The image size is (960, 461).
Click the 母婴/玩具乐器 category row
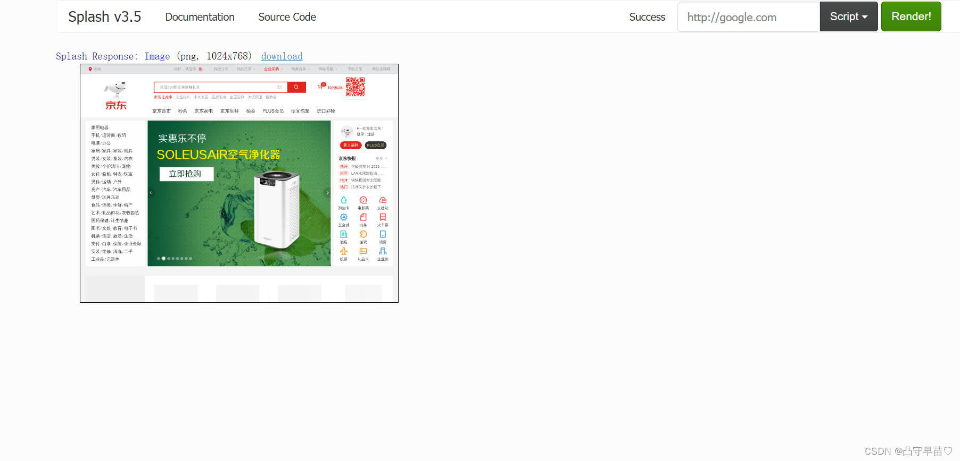pyautogui.click(x=105, y=197)
